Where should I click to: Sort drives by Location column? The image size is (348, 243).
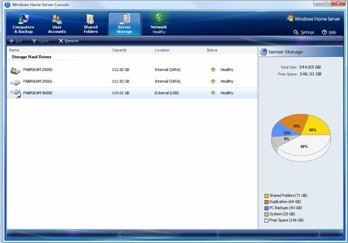pos(178,50)
